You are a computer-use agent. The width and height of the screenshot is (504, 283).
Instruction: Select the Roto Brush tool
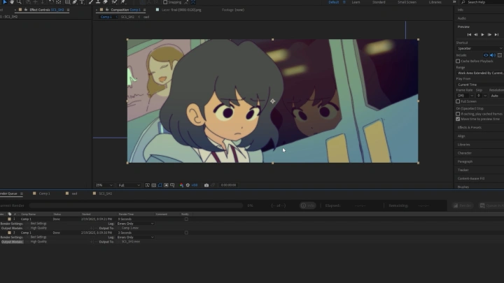tap(114, 1)
